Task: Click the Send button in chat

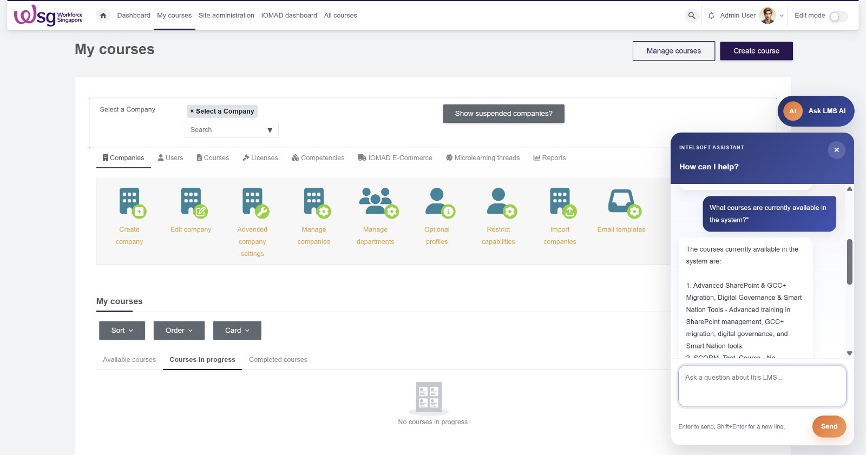Action: pos(829,426)
